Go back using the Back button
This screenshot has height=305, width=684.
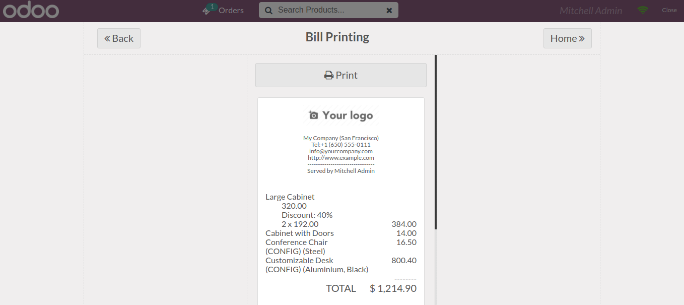[x=119, y=38]
